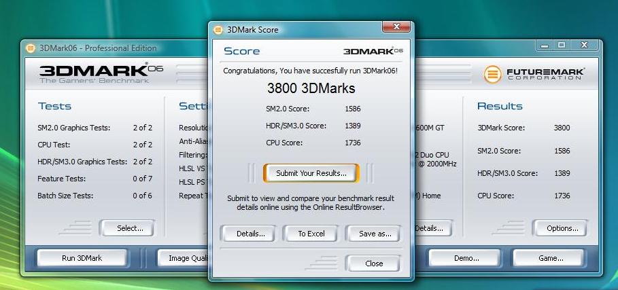Click 'CPU Score:' label in Results panel

(496, 196)
